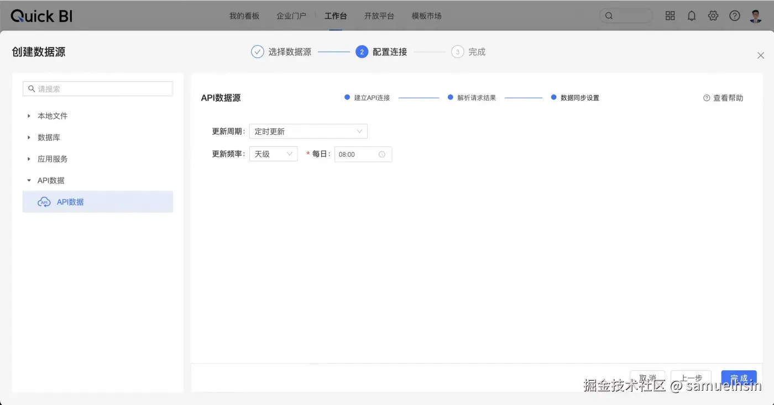Click the 查看帮助 help icon
Screen dimensions: 774x405
tap(707, 98)
